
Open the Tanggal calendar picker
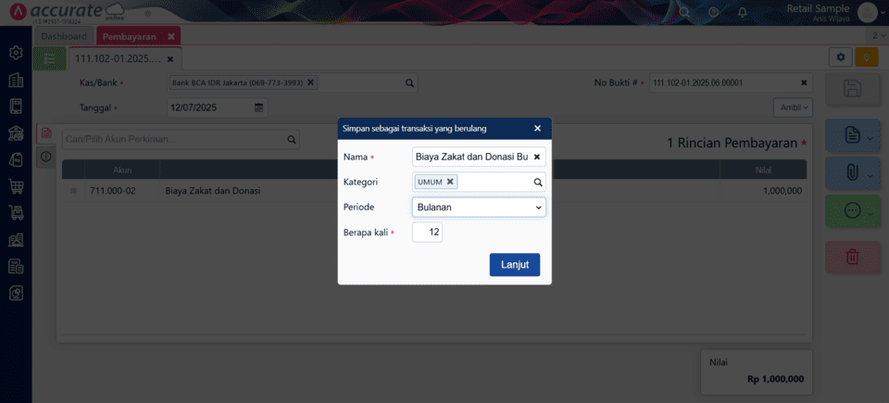(259, 107)
